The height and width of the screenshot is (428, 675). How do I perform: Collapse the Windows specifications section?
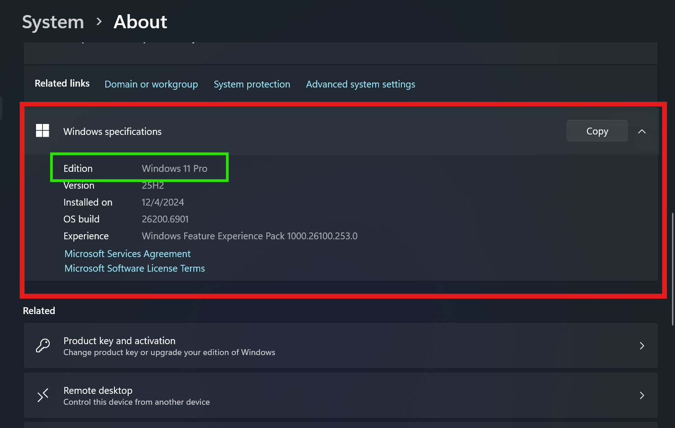tap(642, 131)
